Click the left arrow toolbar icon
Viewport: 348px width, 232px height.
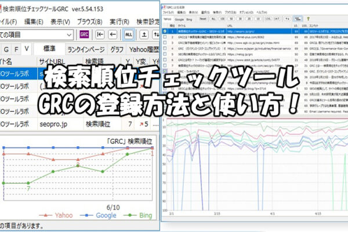(113, 34)
